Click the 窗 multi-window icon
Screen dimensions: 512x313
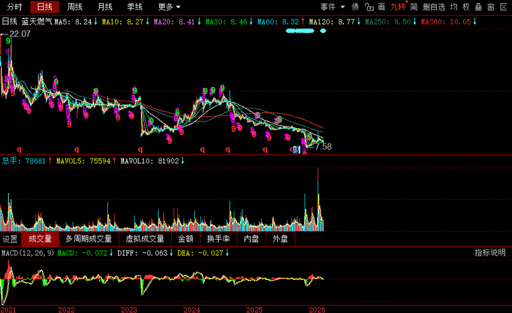[x=491, y=7]
